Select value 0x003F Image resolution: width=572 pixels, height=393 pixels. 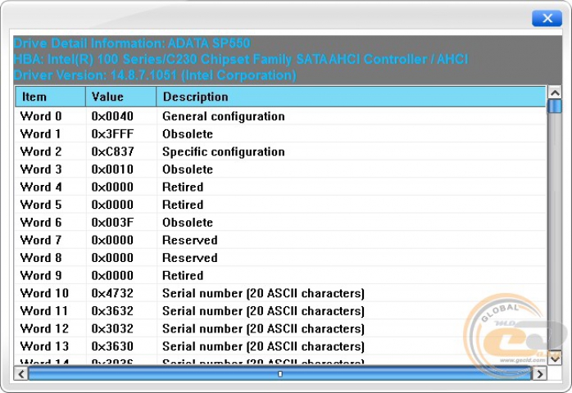point(112,223)
